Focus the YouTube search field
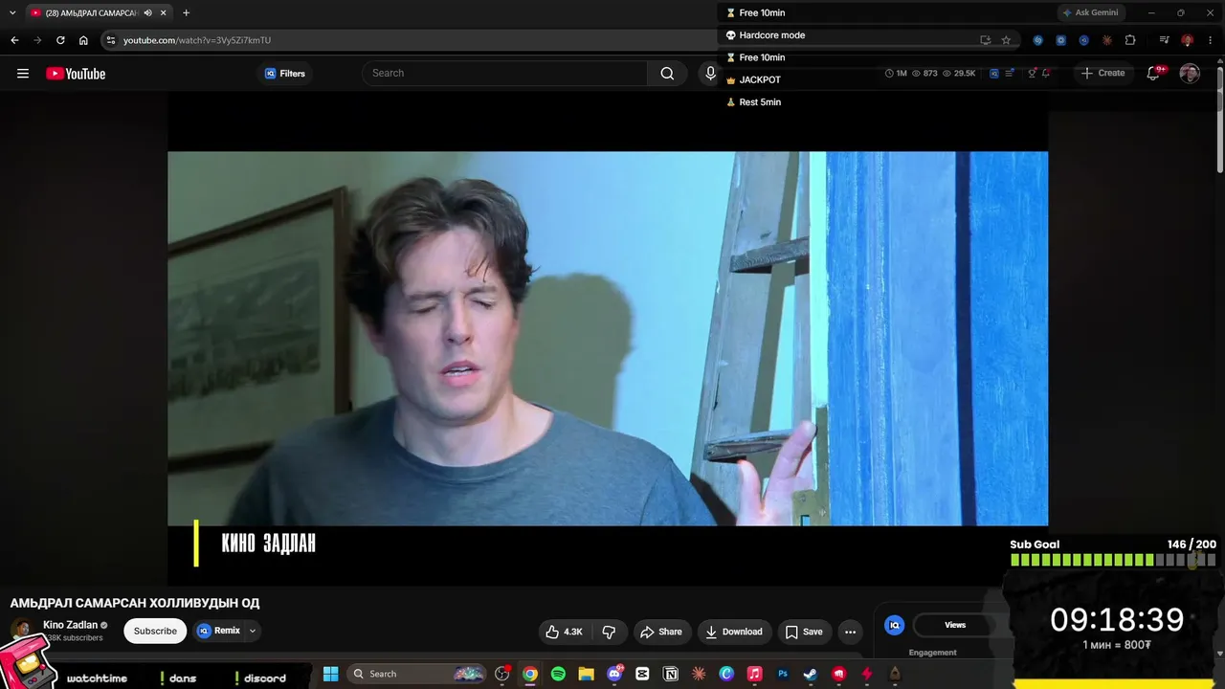Image resolution: width=1225 pixels, height=689 pixels. pyautogui.click(x=505, y=74)
